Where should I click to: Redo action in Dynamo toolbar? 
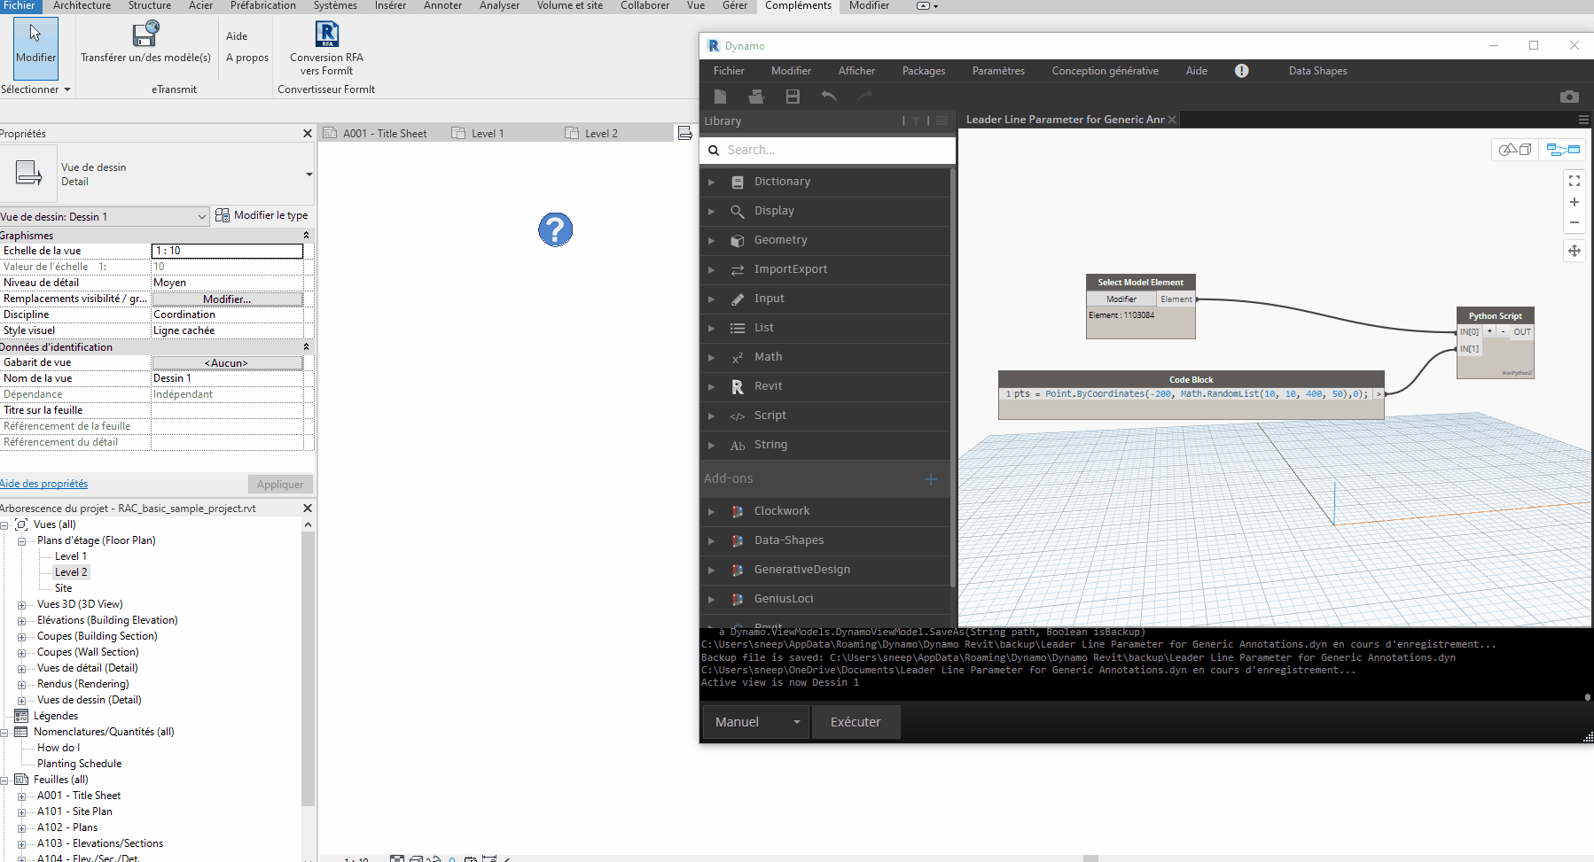[x=865, y=97]
